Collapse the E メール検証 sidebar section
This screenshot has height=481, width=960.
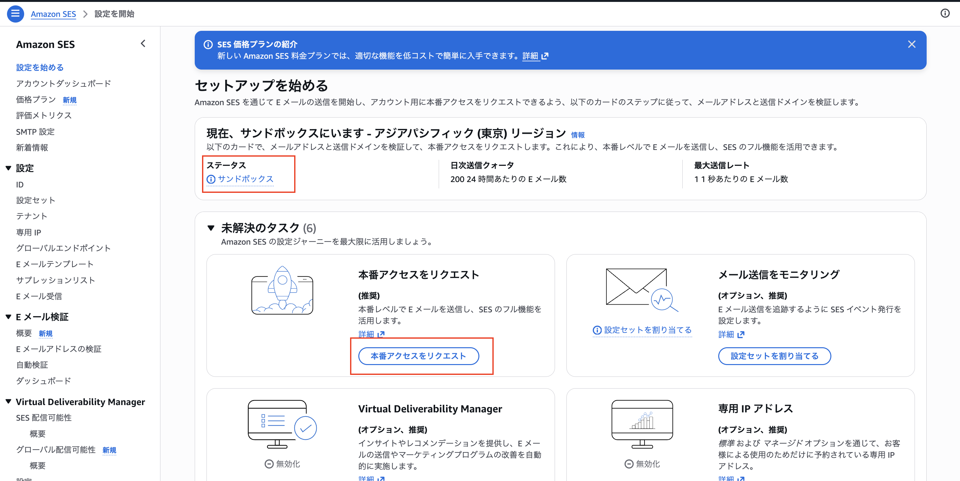(x=8, y=317)
